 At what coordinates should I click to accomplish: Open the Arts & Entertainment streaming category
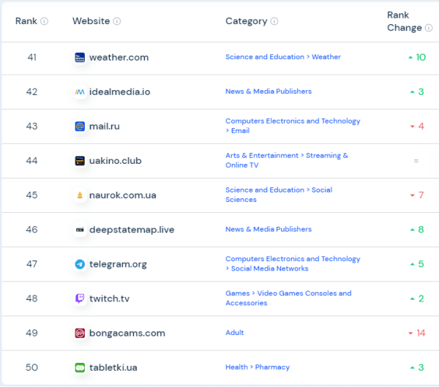tap(286, 160)
